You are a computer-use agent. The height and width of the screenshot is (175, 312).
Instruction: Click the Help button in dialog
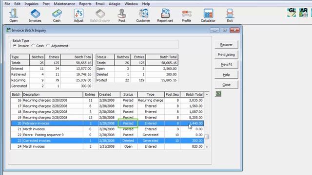(x=226, y=74)
